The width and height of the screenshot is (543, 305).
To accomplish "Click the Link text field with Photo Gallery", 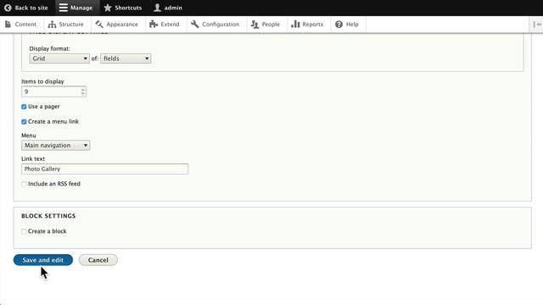I will pyautogui.click(x=104, y=169).
